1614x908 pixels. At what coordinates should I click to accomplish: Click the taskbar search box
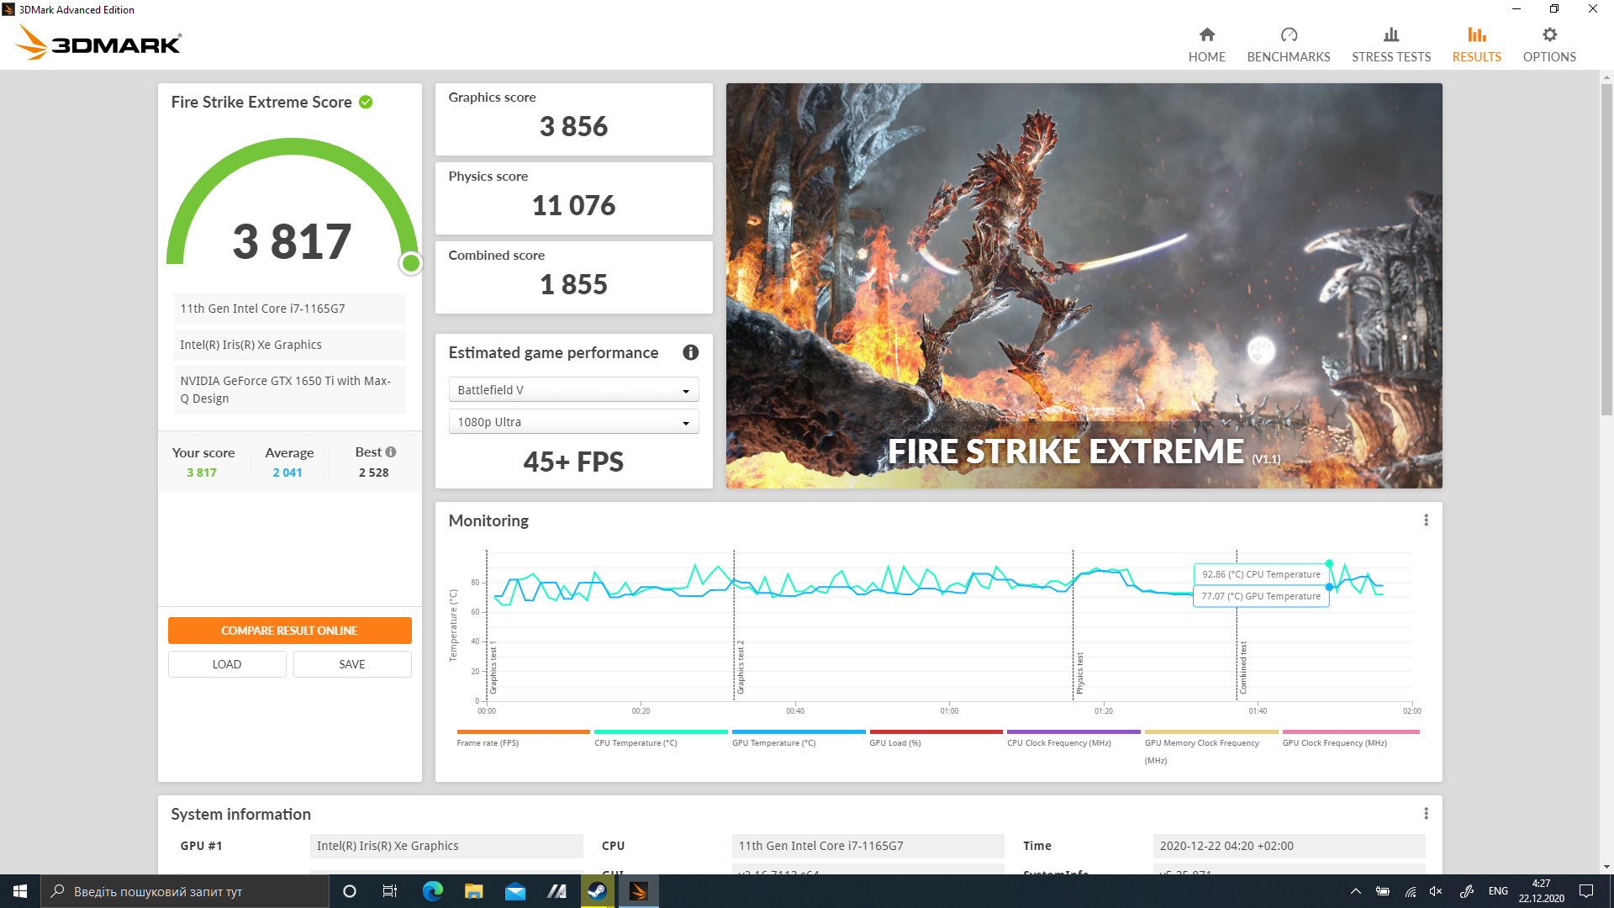185,891
